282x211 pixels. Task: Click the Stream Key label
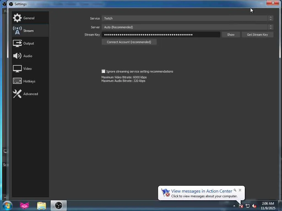(x=92, y=35)
